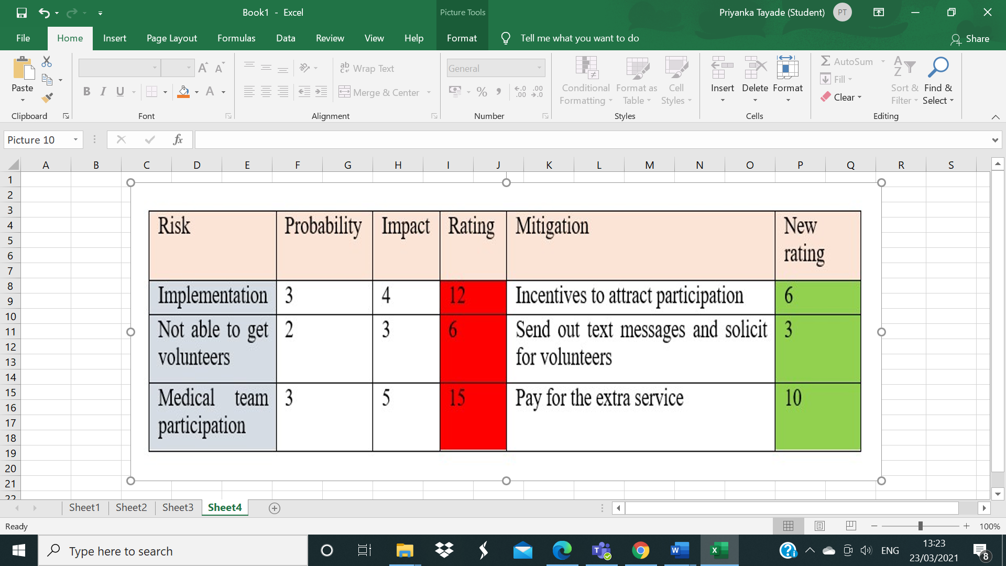Select the Home ribbon tab
This screenshot has width=1006, height=566.
coord(69,37)
